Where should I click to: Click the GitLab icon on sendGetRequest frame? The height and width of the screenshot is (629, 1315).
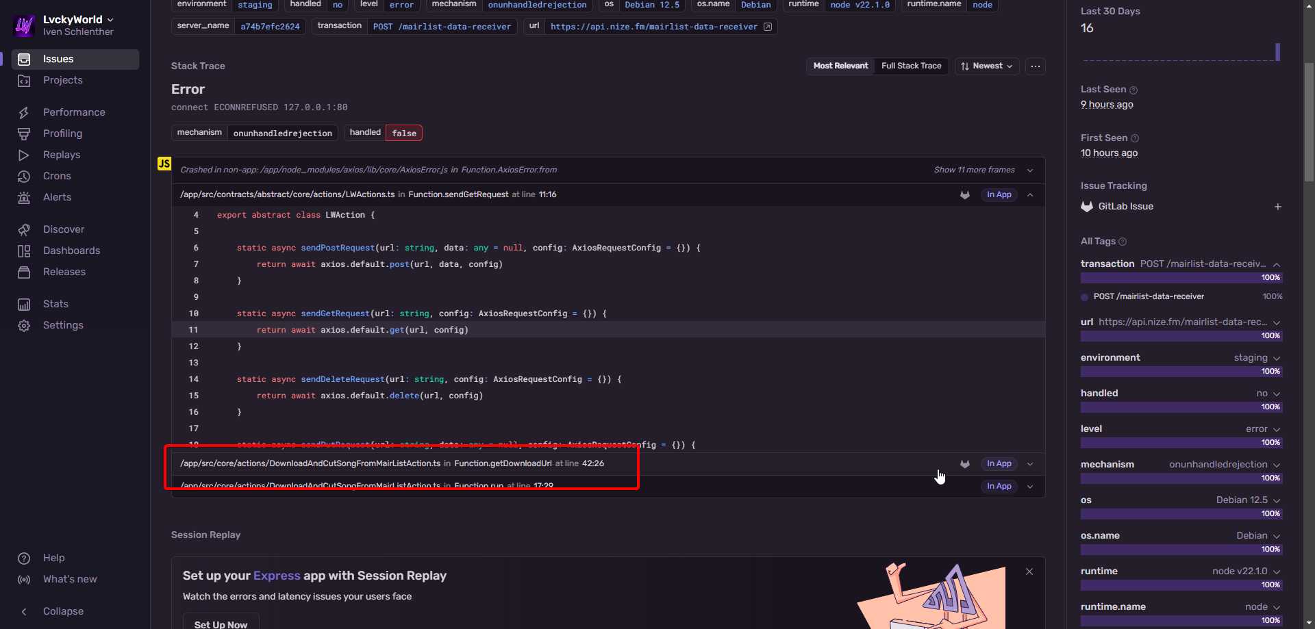pos(965,195)
